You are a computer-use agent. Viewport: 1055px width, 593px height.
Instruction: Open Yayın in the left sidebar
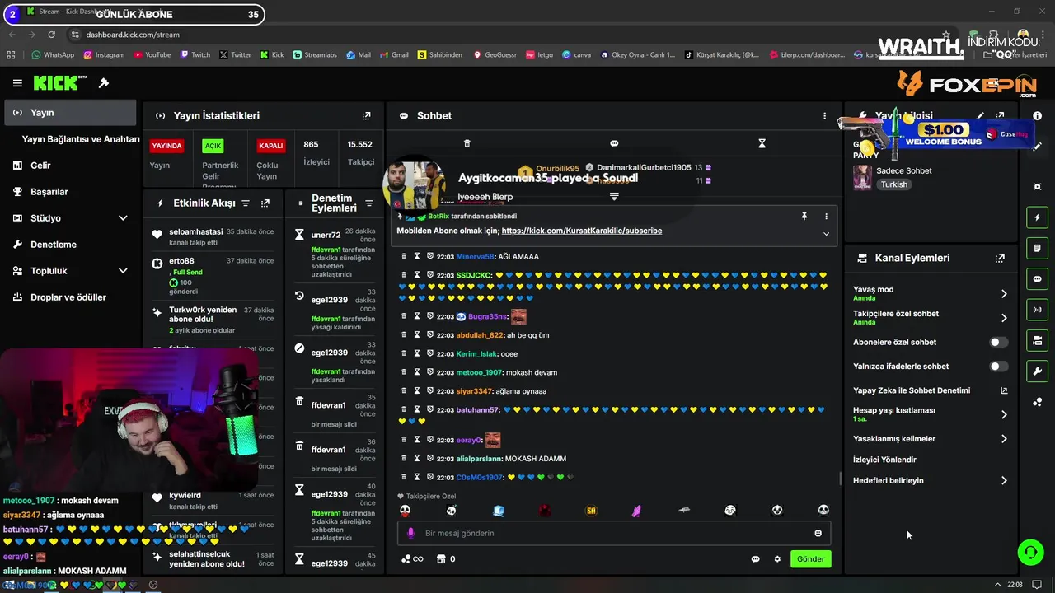pyautogui.click(x=70, y=113)
